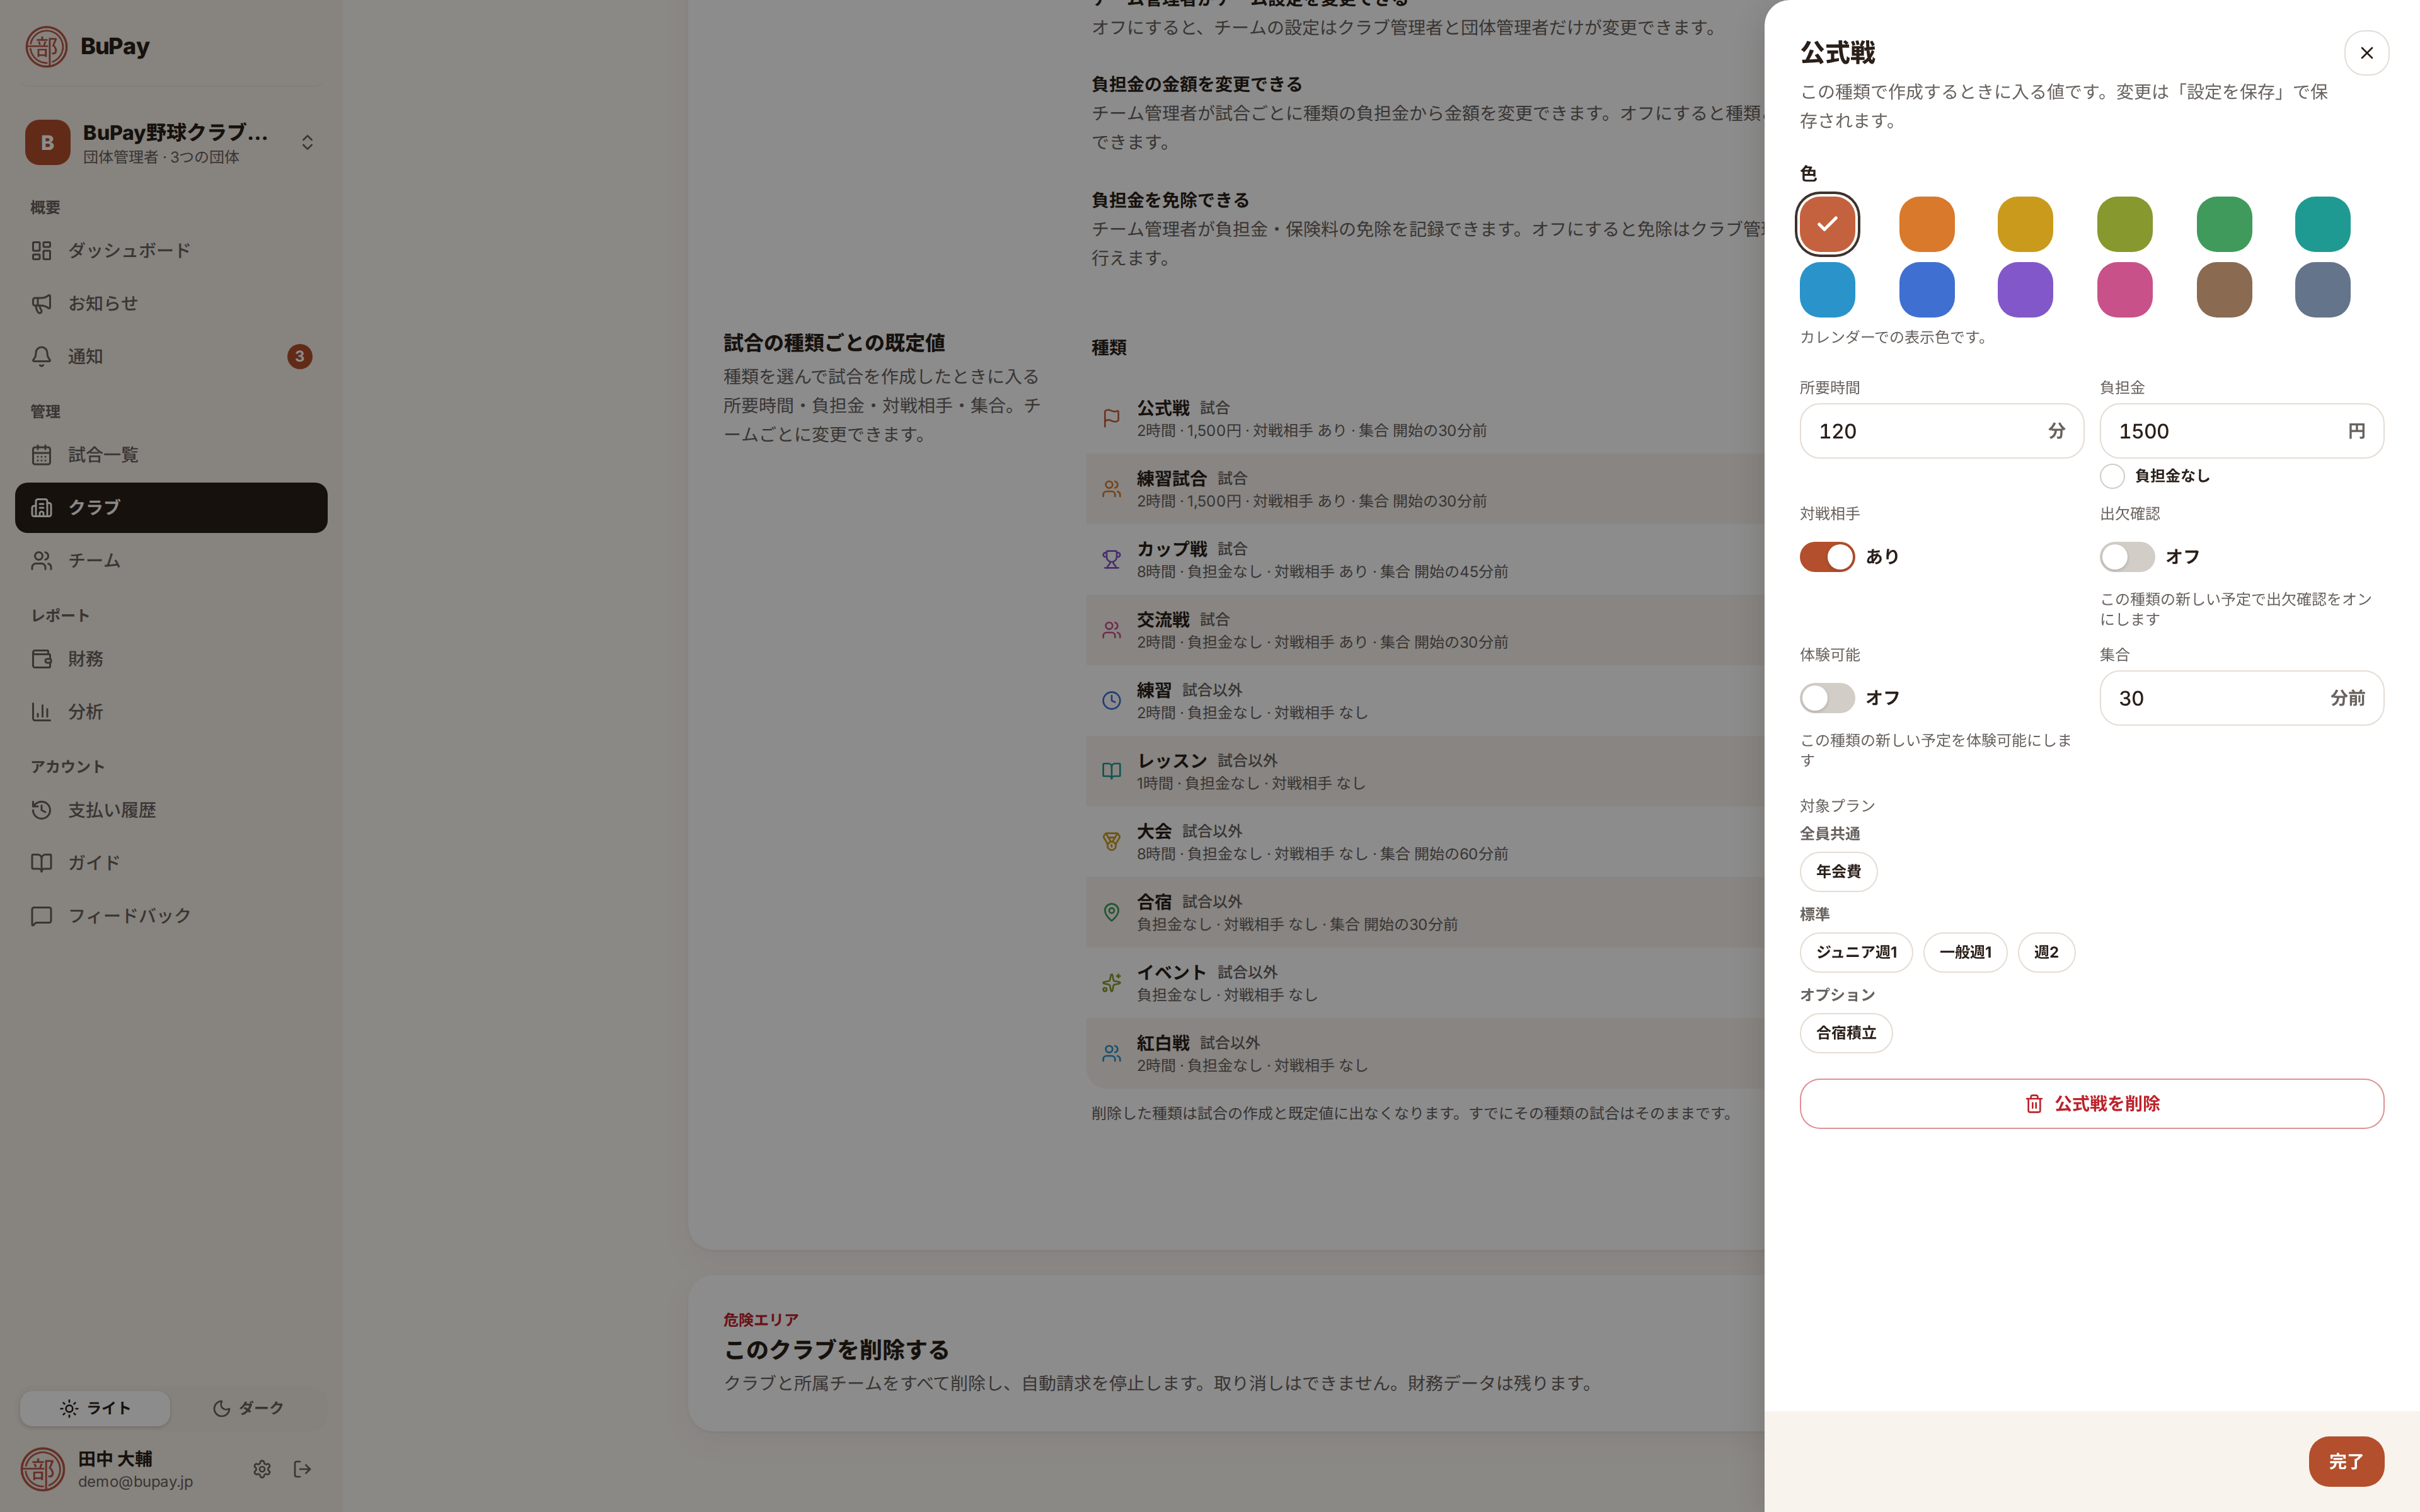
Task: Click the dashboard grid icon
Action: (41, 251)
